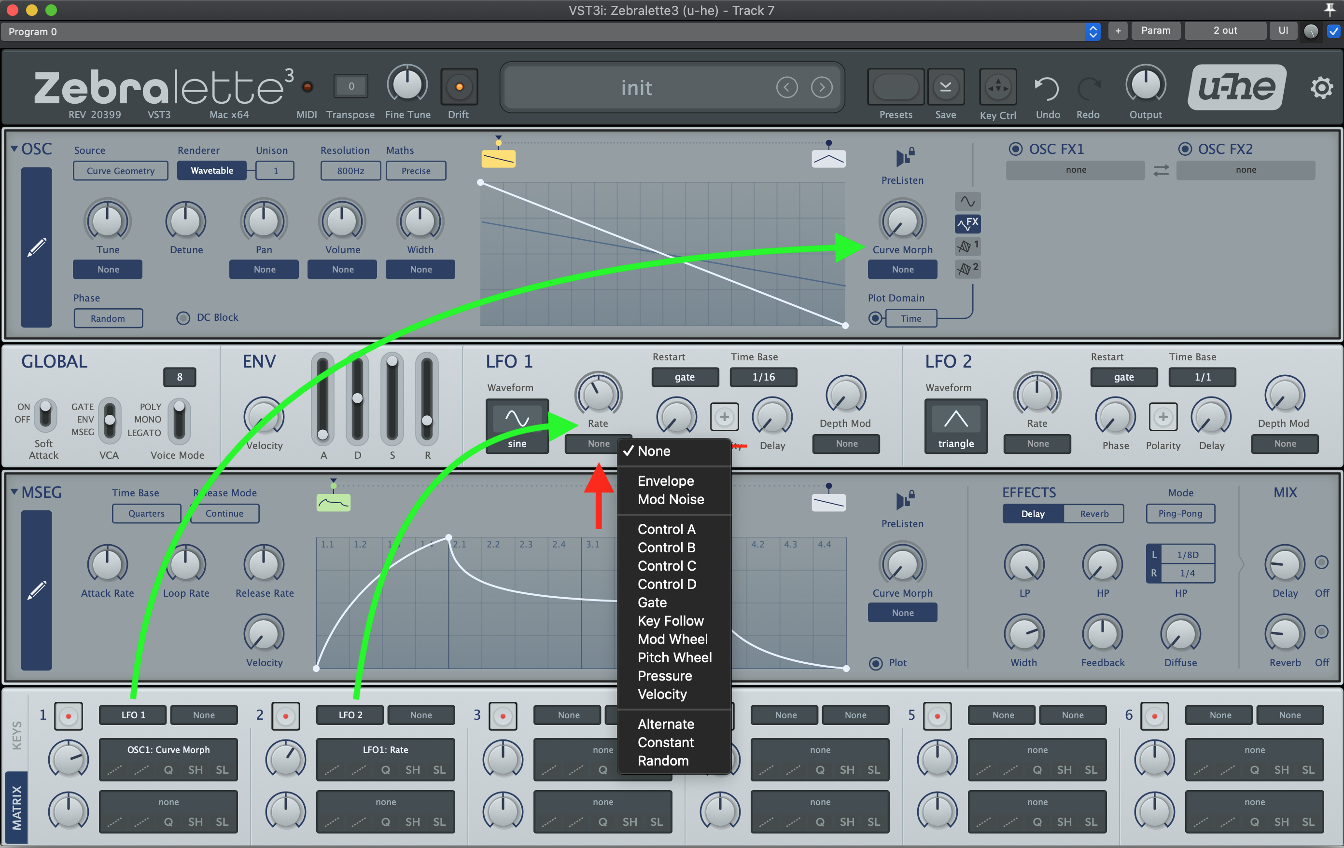1344x848 pixels.
Task: Open the Curve Geometry source dropdown
Action: (120, 171)
